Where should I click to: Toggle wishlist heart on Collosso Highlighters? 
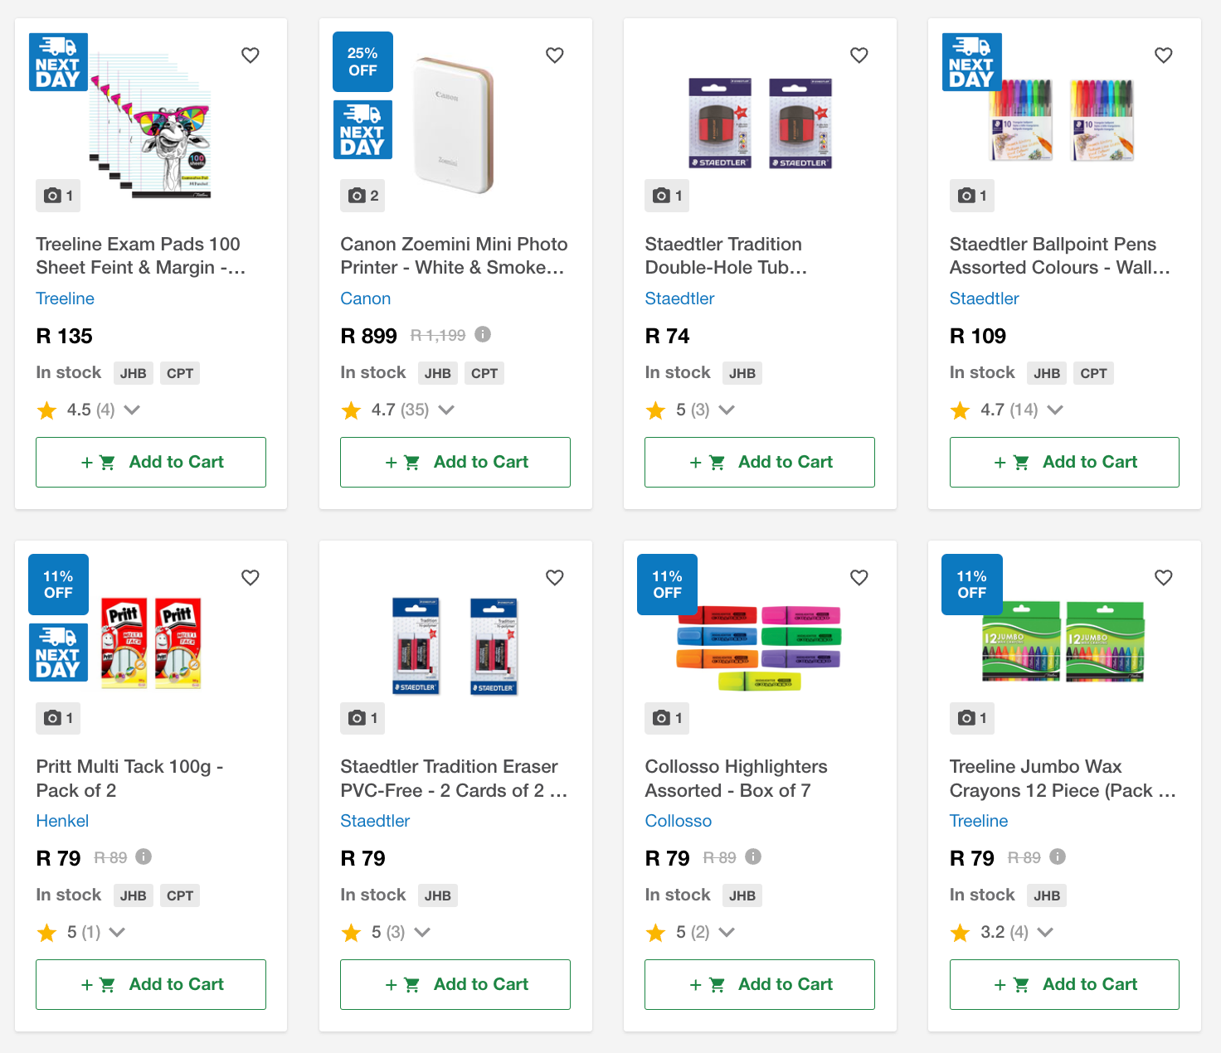pyautogui.click(x=859, y=578)
